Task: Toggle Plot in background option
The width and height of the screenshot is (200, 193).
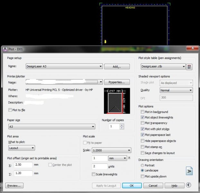Action: pos(142,112)
